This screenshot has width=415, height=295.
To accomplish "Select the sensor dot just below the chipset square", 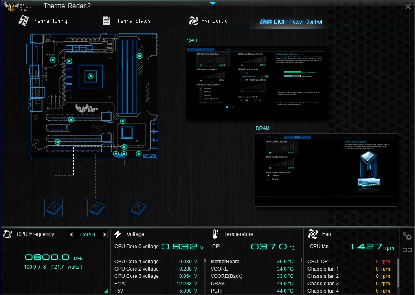I will tap(124, 147).
